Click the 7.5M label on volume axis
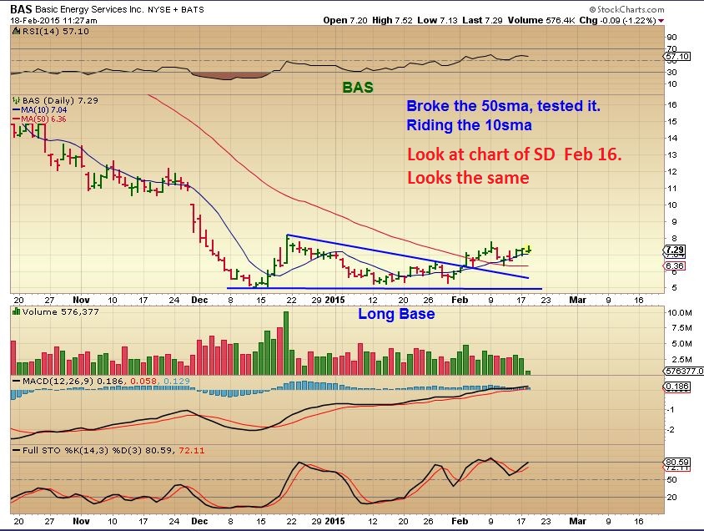Viewport: 704px width, 531px height. [682, 328]
